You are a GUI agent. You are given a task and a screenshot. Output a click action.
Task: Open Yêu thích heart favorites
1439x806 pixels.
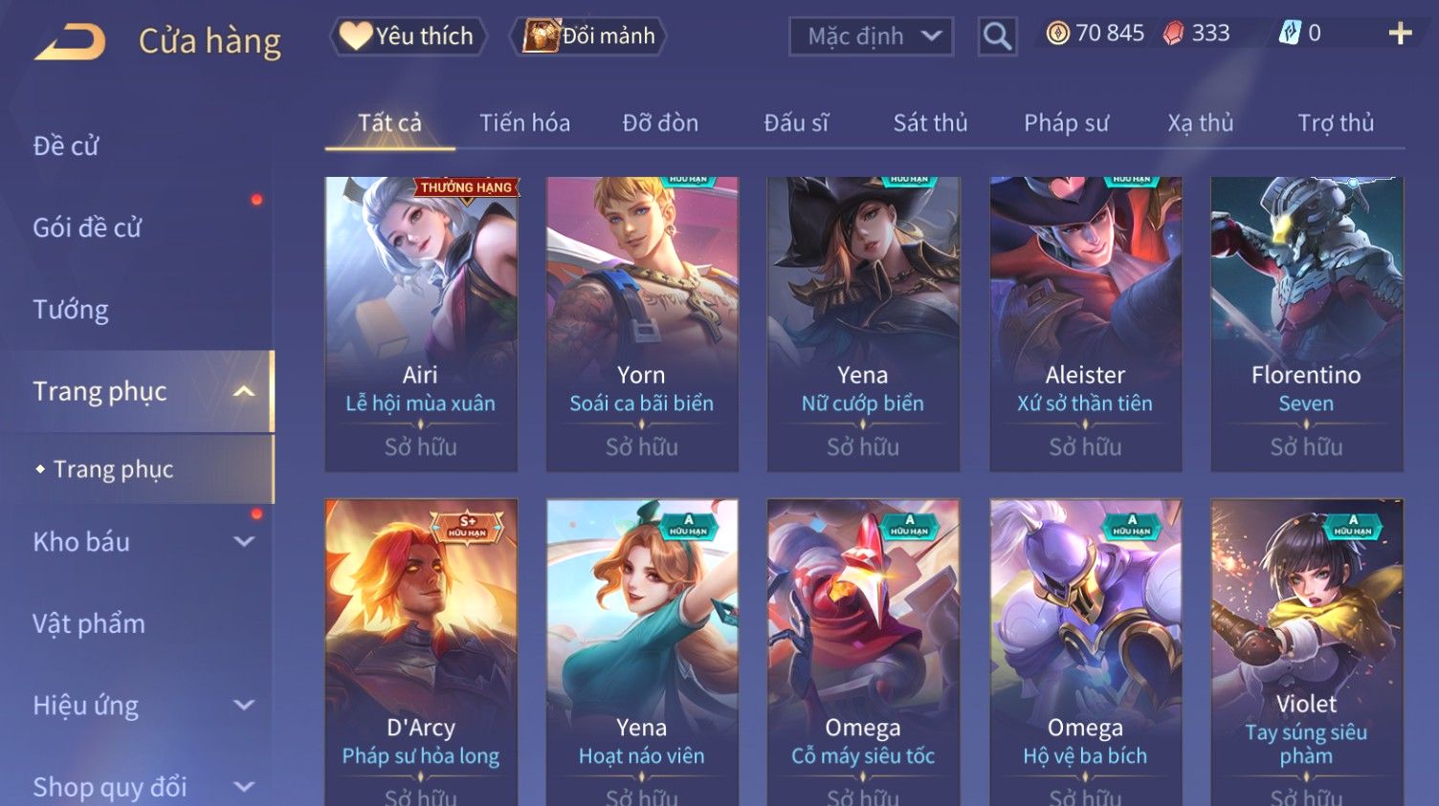click(x=409, y=36)
